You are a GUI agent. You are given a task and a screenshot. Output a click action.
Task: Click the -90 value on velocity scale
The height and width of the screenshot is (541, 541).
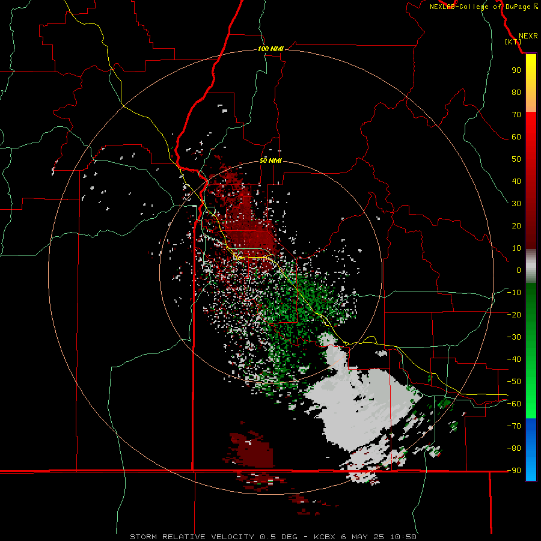click(514, 470)
